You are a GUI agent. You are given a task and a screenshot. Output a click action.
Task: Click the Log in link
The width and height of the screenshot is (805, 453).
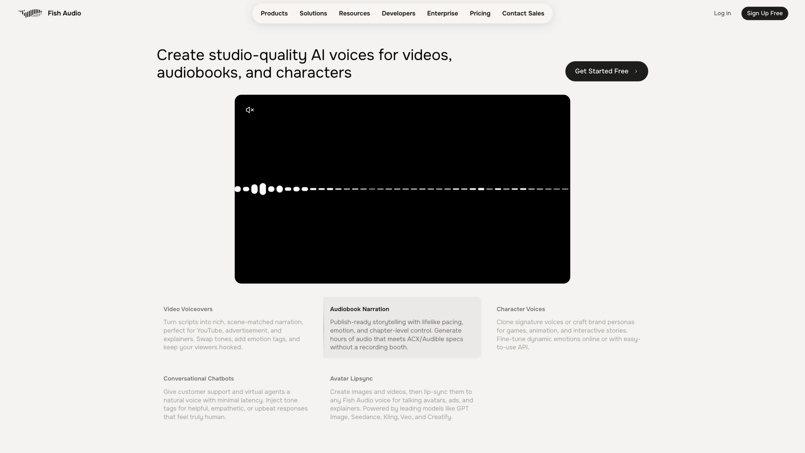pos(722,13)
